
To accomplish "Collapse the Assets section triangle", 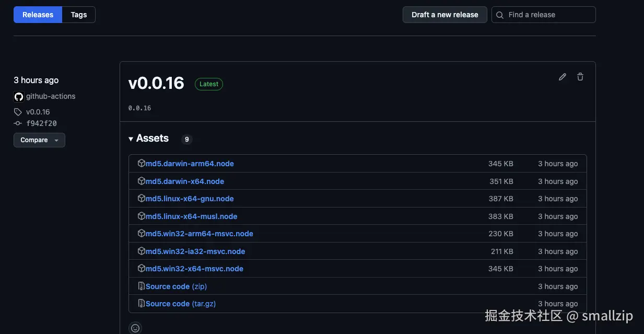I will click(131, 139).
